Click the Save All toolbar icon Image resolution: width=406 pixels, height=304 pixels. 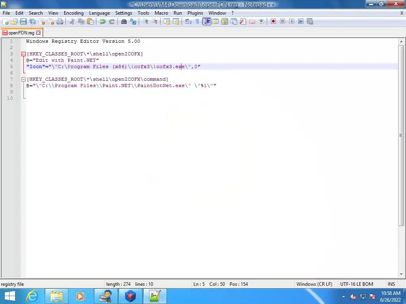(33, 21)
